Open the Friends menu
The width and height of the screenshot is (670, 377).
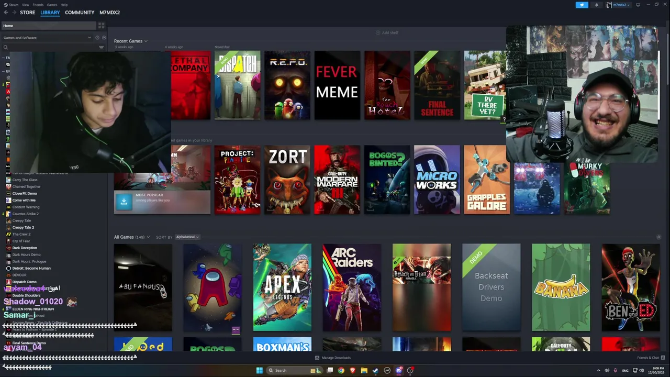point(38,5)
